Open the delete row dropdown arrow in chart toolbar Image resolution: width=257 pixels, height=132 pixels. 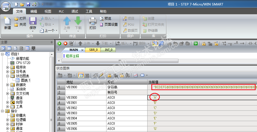(x=74, y=75)
